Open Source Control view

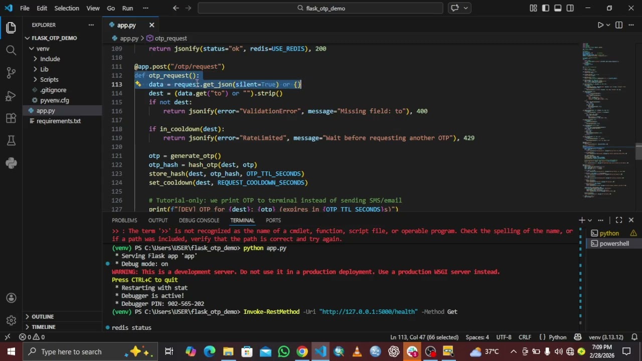[11, 73]
